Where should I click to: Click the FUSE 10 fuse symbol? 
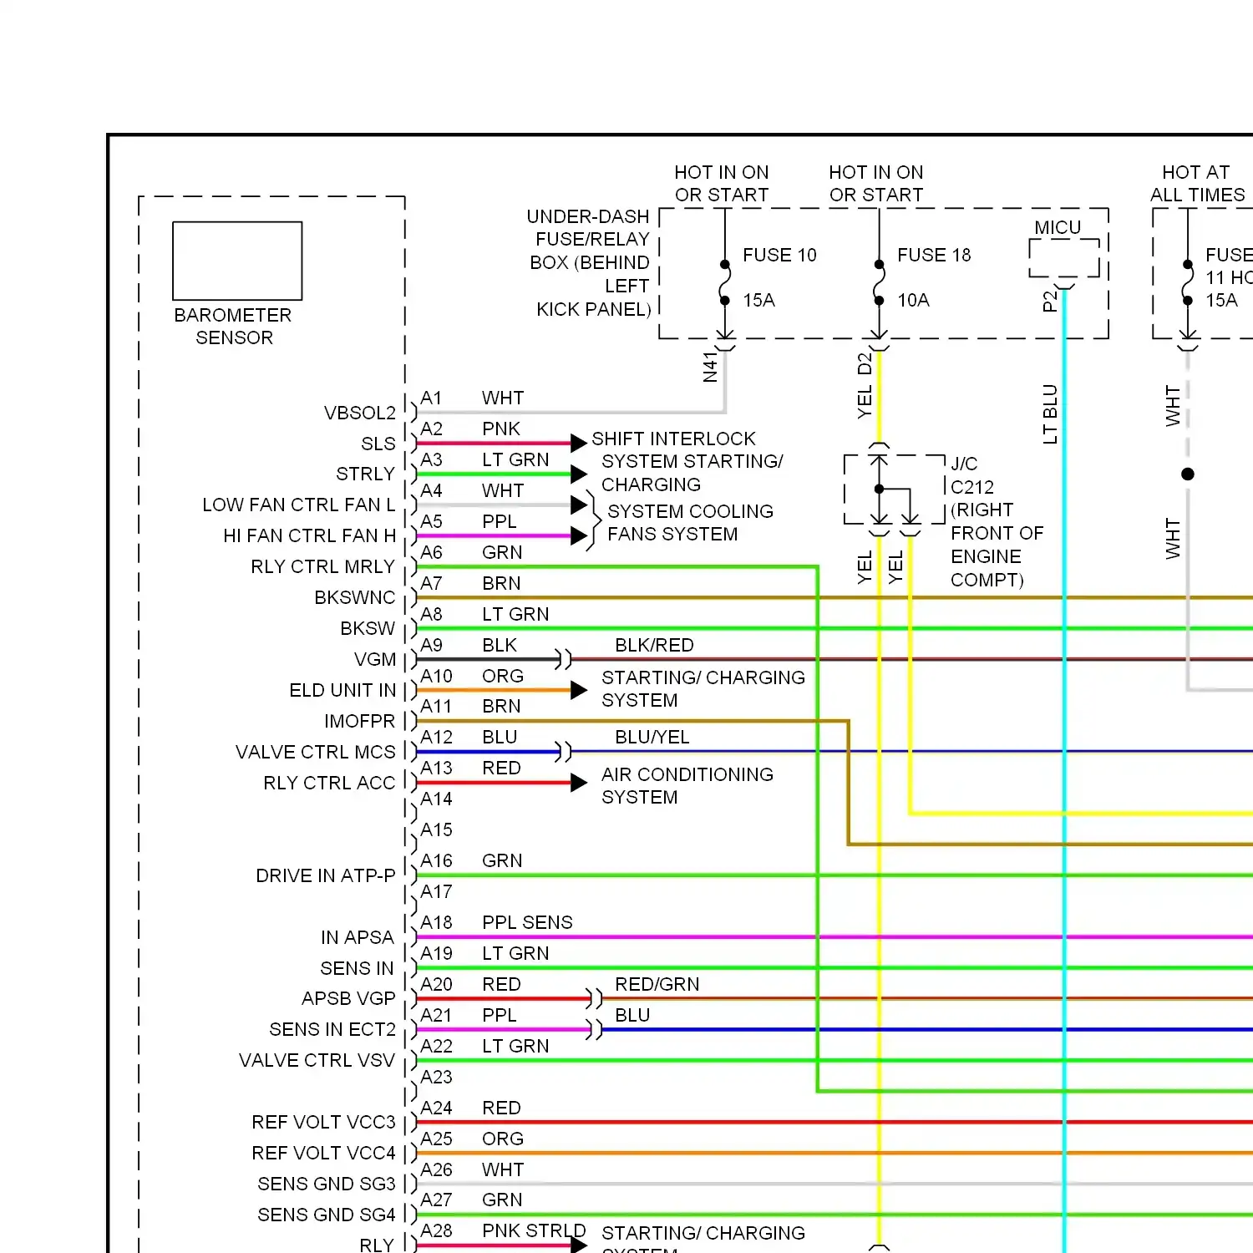click(x=725, y=282)
